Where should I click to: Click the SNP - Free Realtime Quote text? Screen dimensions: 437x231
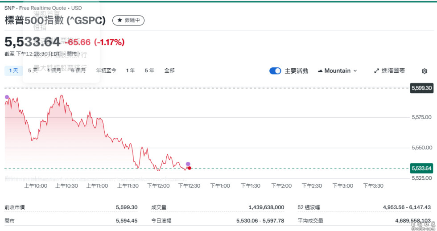click(35, 8)
